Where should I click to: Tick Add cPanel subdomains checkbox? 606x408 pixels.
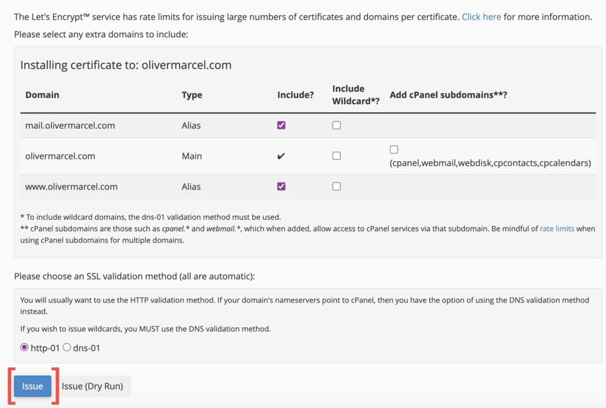pos(394,149)
